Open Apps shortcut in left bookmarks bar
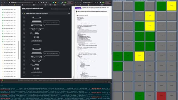Viewport: 178px width, 100px height. tap(3, 5)
